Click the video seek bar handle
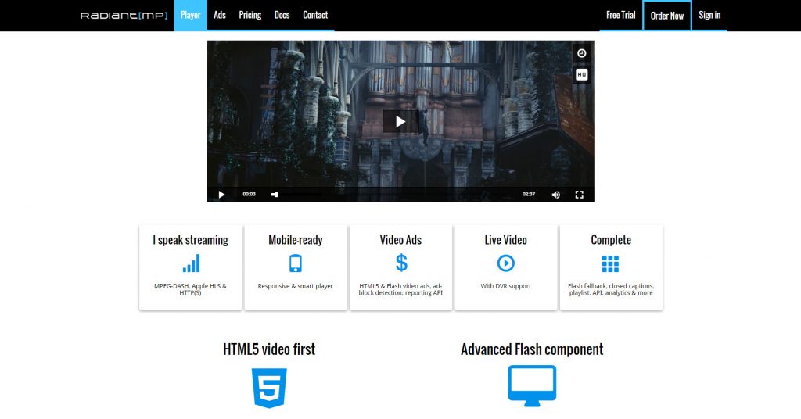 tap(275, 195)
